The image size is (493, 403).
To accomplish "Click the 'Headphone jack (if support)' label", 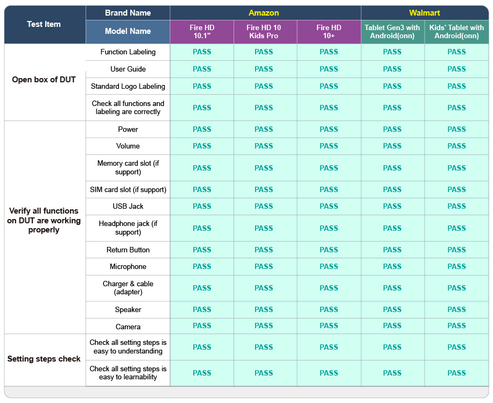I will (x=128, y=228).
